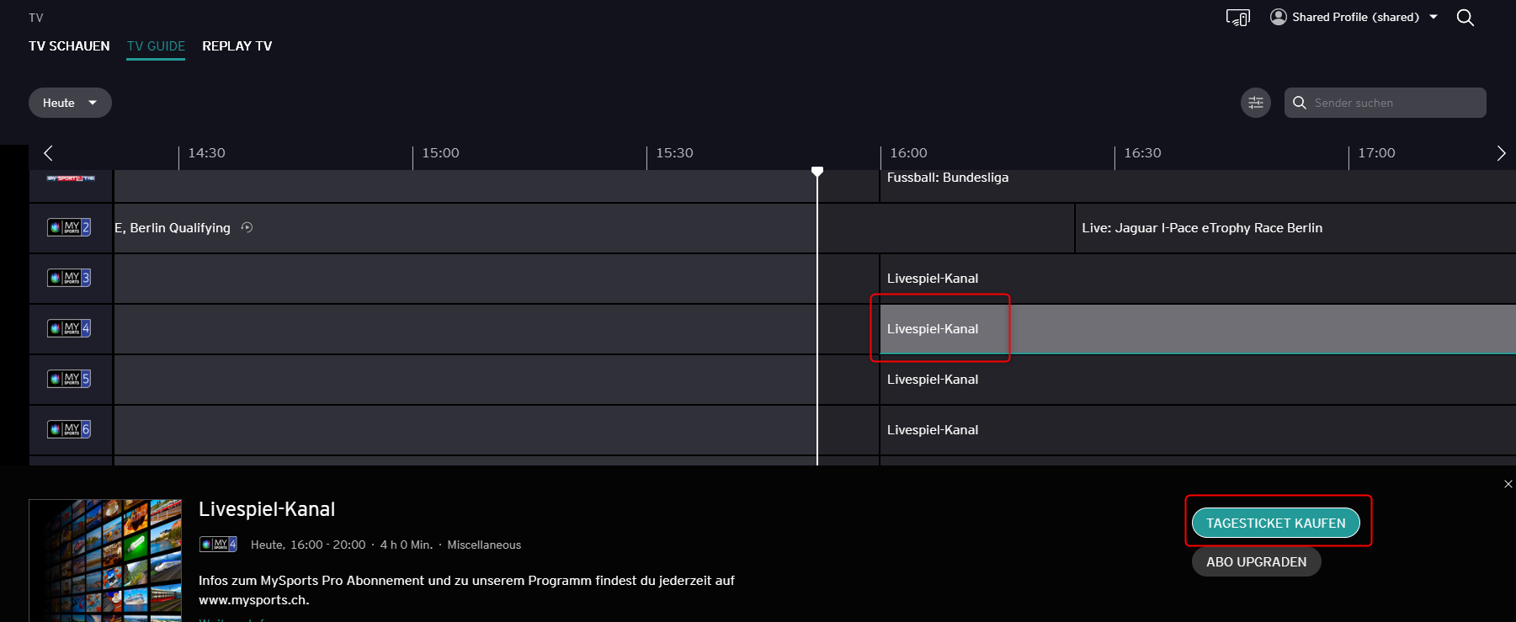Select the MySports 5 channel logo
The image size is (1516, 622).
click(70, 379)
